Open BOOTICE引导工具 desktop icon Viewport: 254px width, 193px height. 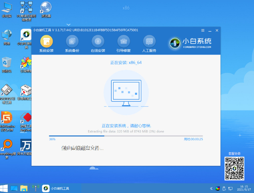click(x=7, y=94)
